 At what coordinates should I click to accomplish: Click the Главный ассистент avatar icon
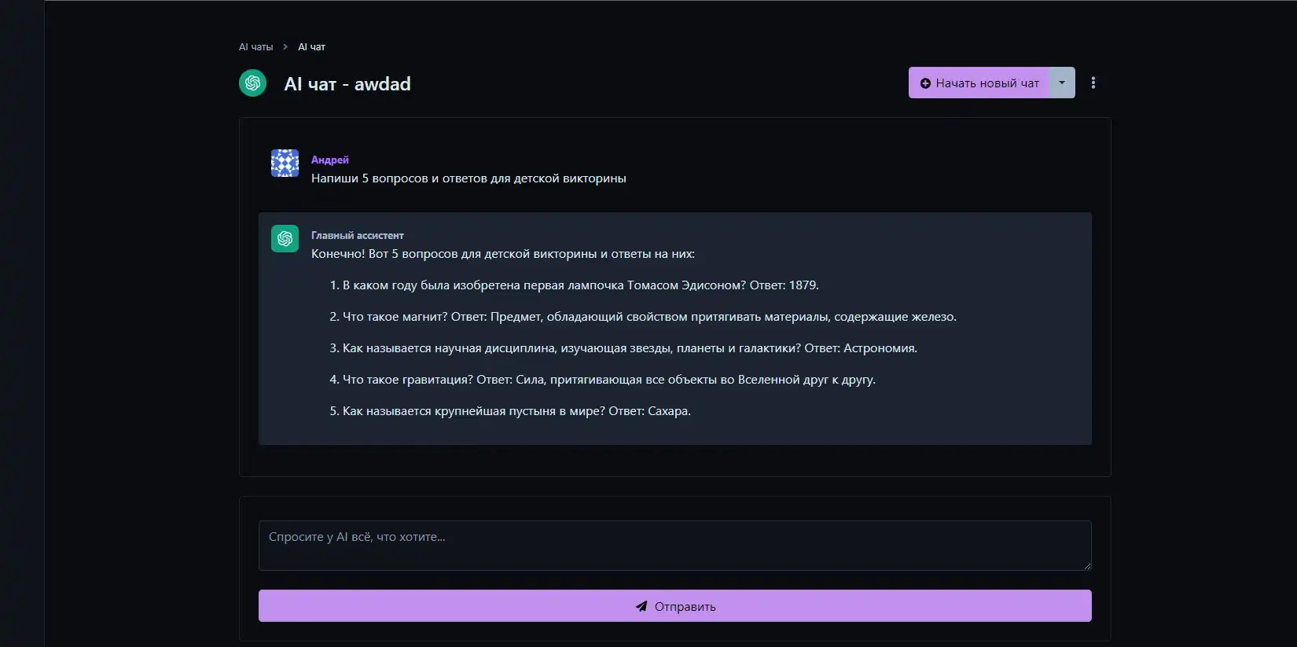[285, 239]
